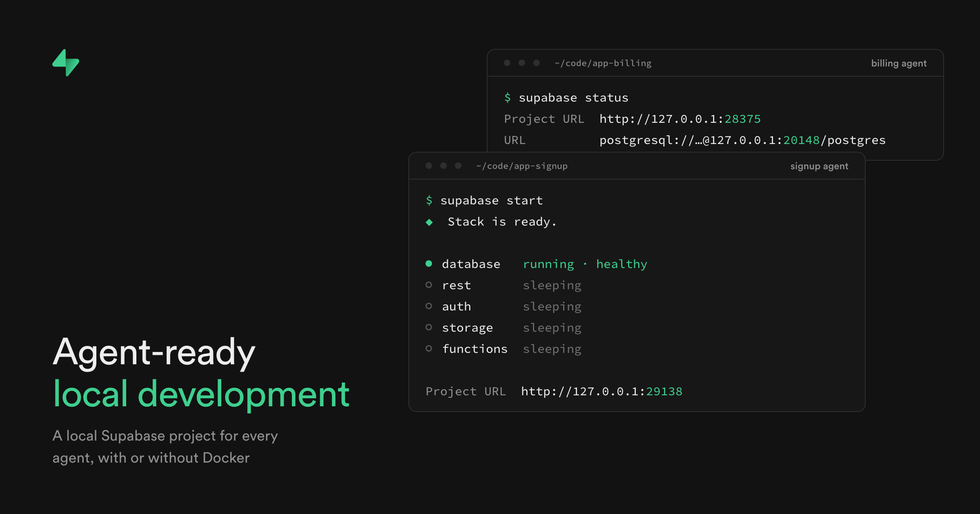This screenshot has height=514, width=980.
Task: Click the billing agent label in the terminal header
Action: (x=899, y=63)
